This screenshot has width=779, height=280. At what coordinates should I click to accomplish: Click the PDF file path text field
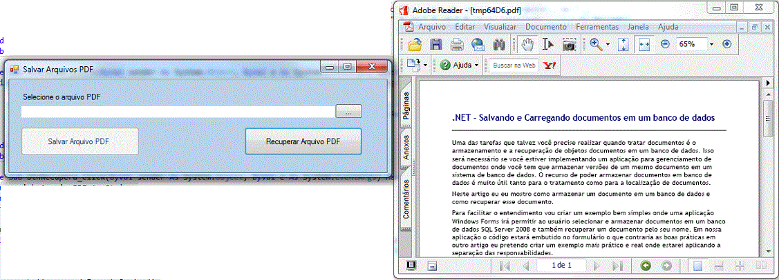(178, 112)
